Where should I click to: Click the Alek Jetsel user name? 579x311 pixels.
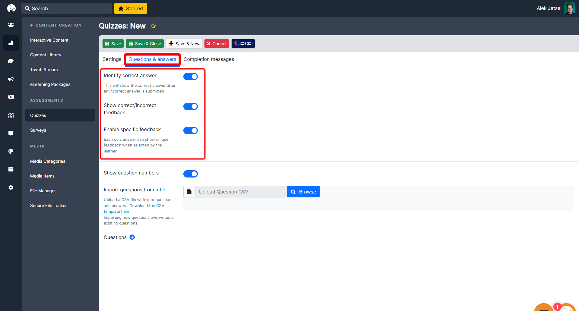[x=549, y=8]
